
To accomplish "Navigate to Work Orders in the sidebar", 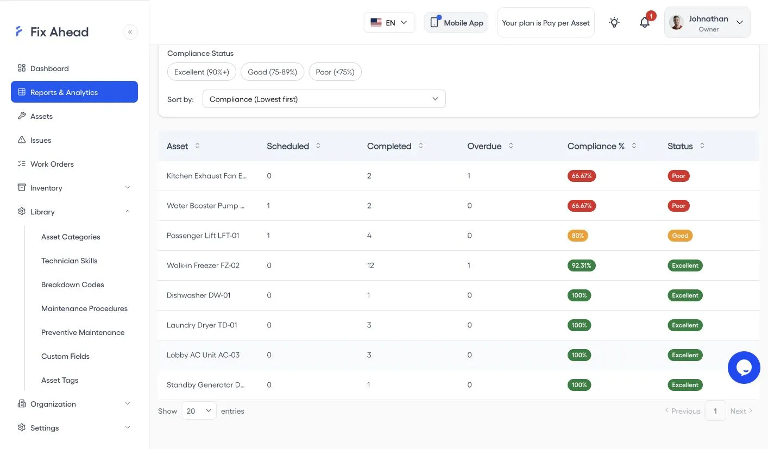I will pos(74,164).
